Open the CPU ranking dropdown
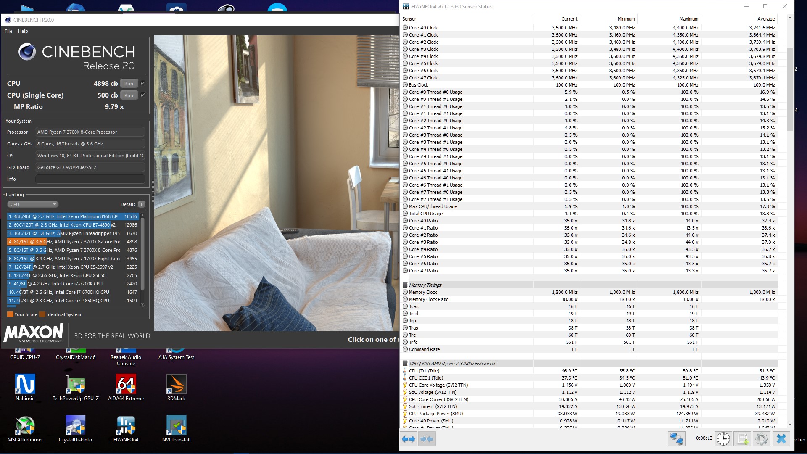 click(x=33, y=204)
